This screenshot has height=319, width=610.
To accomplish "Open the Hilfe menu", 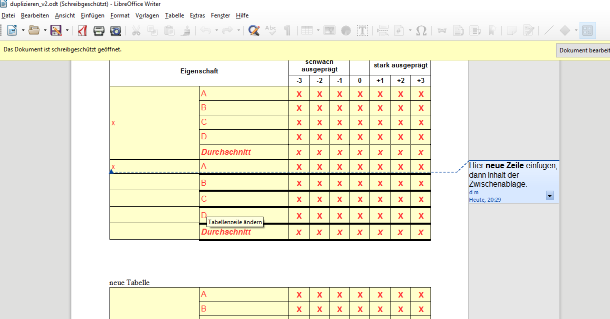I will pyautogui.click(x=242, y=15).
